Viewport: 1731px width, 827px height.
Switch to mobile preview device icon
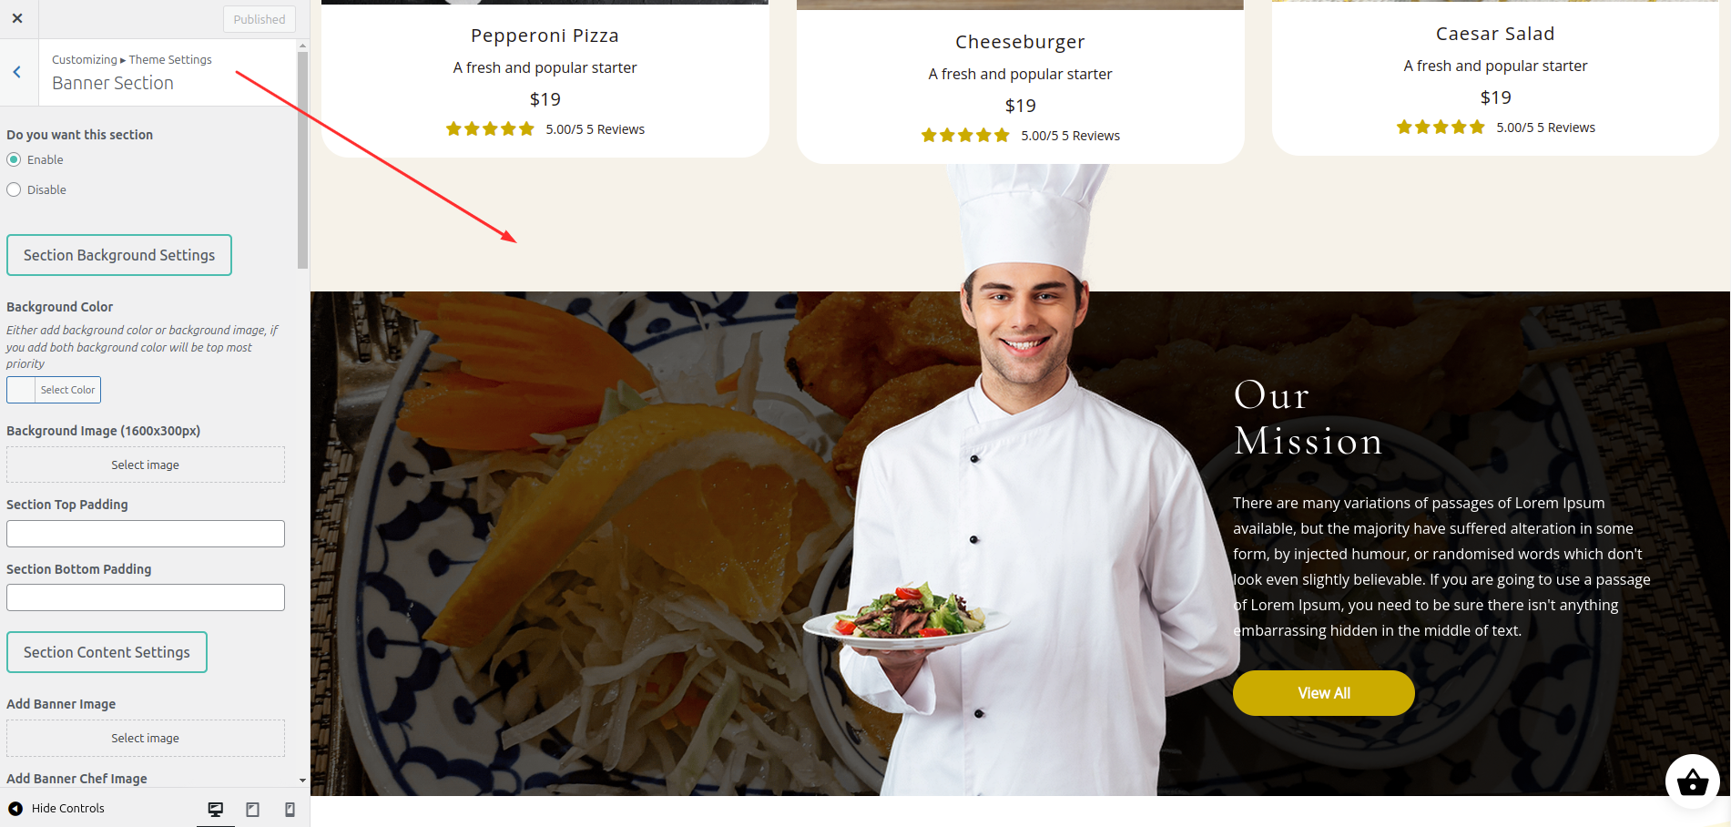point(290,809)
